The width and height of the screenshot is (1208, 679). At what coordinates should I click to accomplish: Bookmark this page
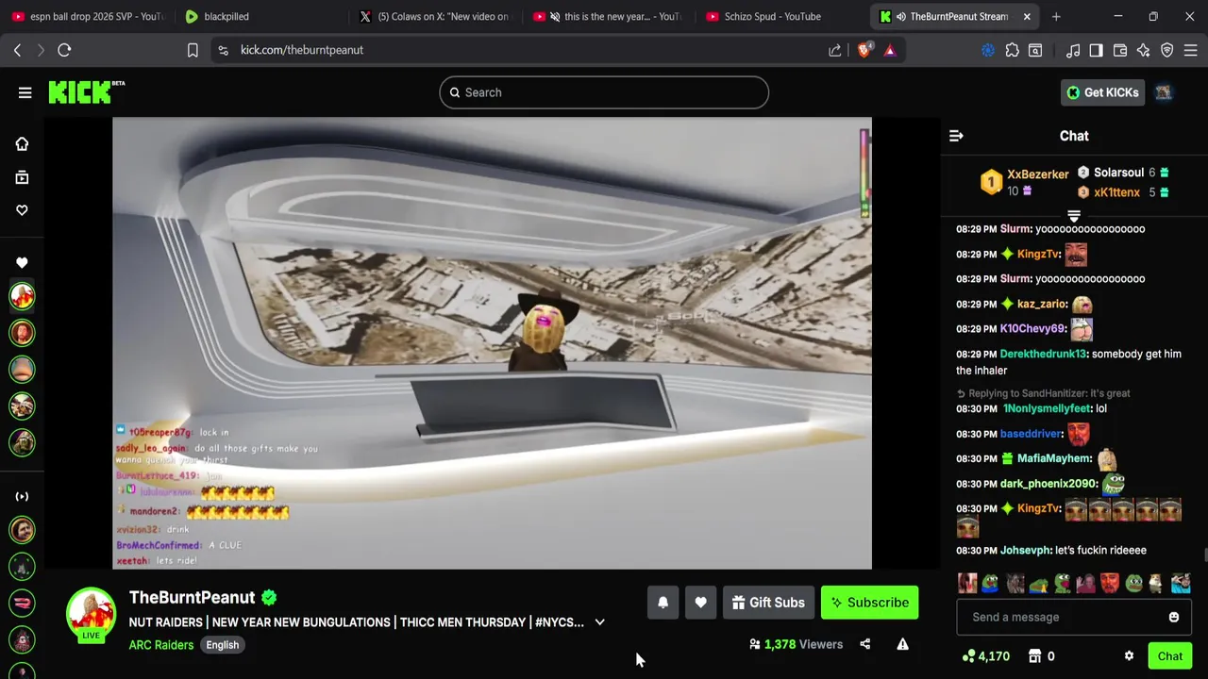pos(193,50)
